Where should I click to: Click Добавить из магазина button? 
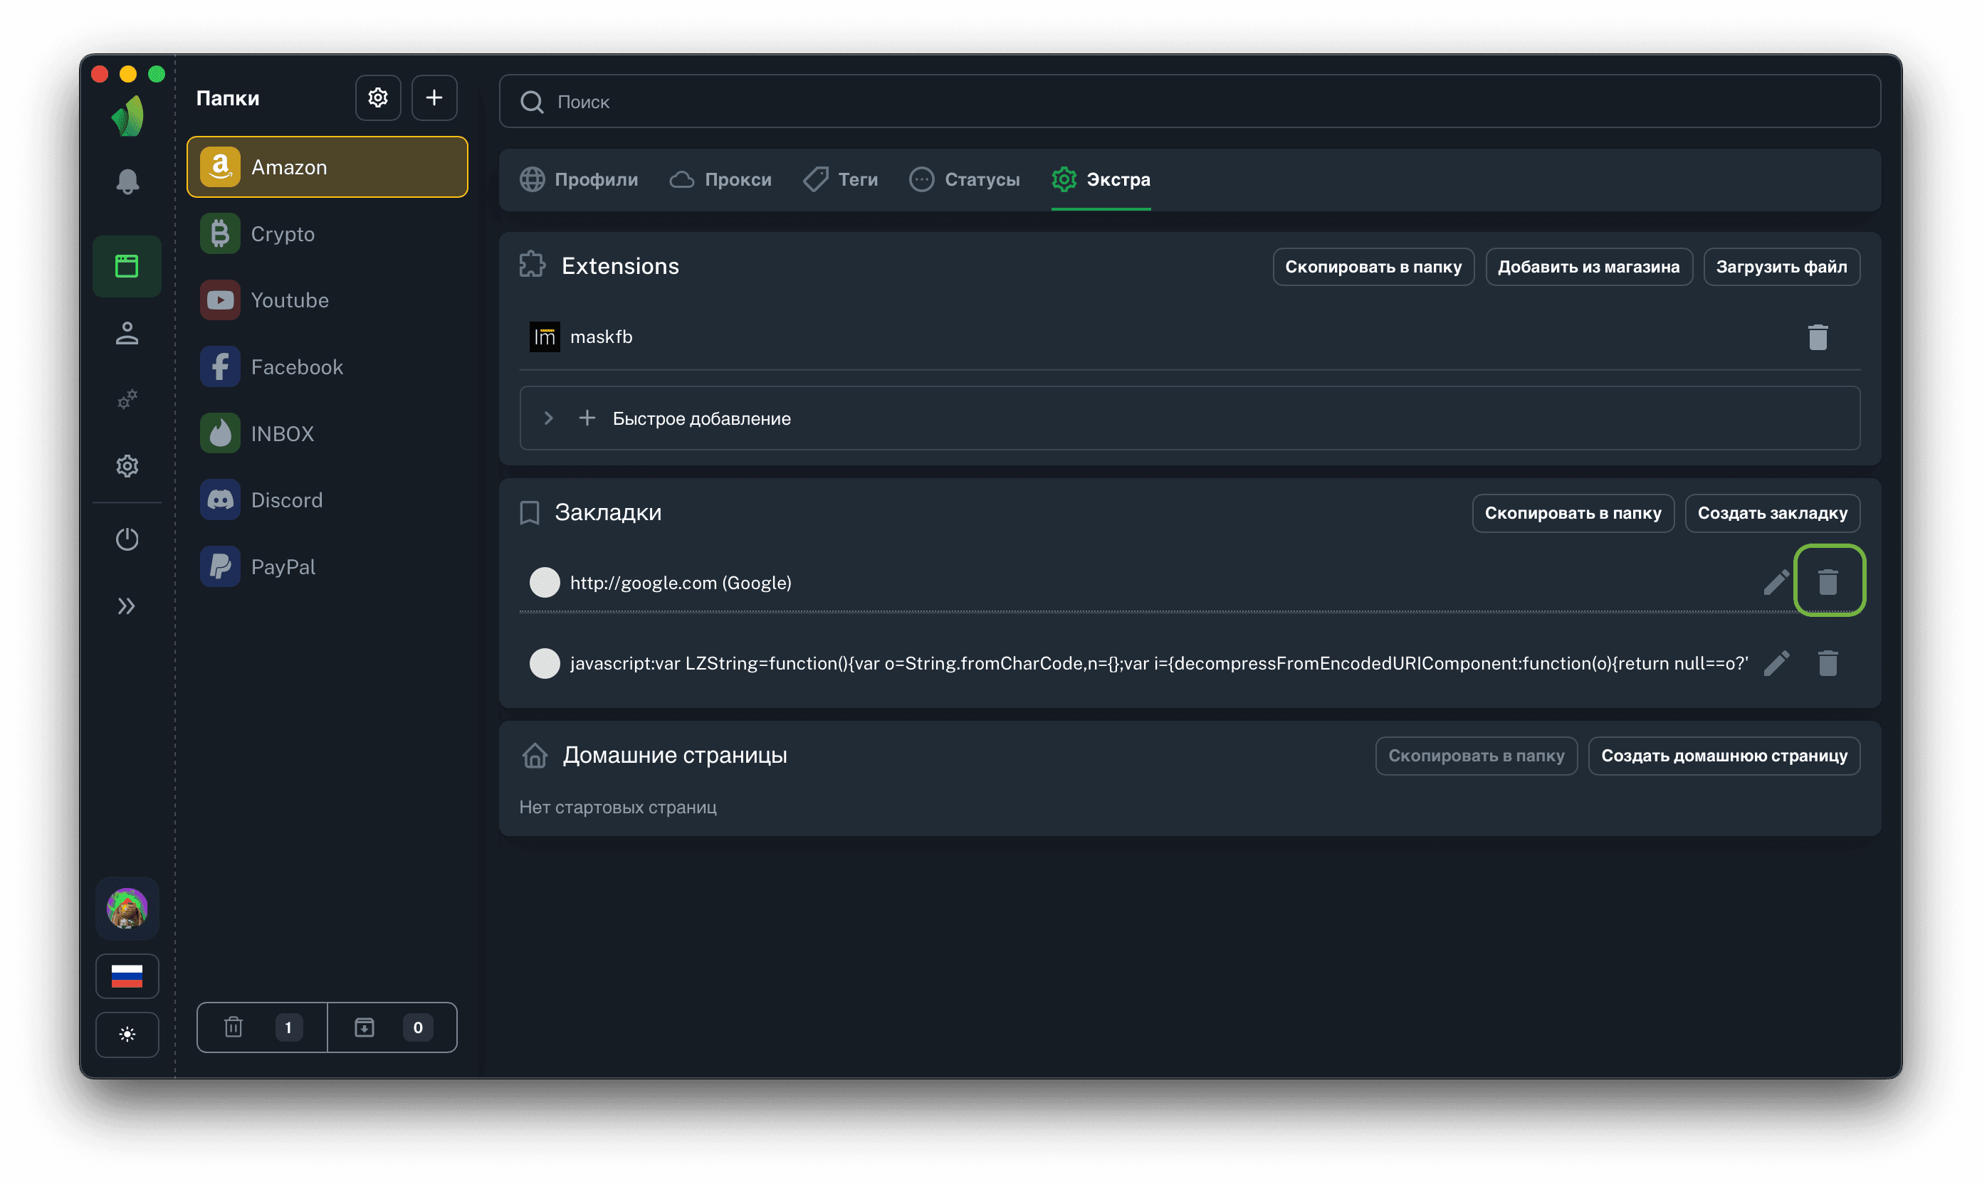1588,267
